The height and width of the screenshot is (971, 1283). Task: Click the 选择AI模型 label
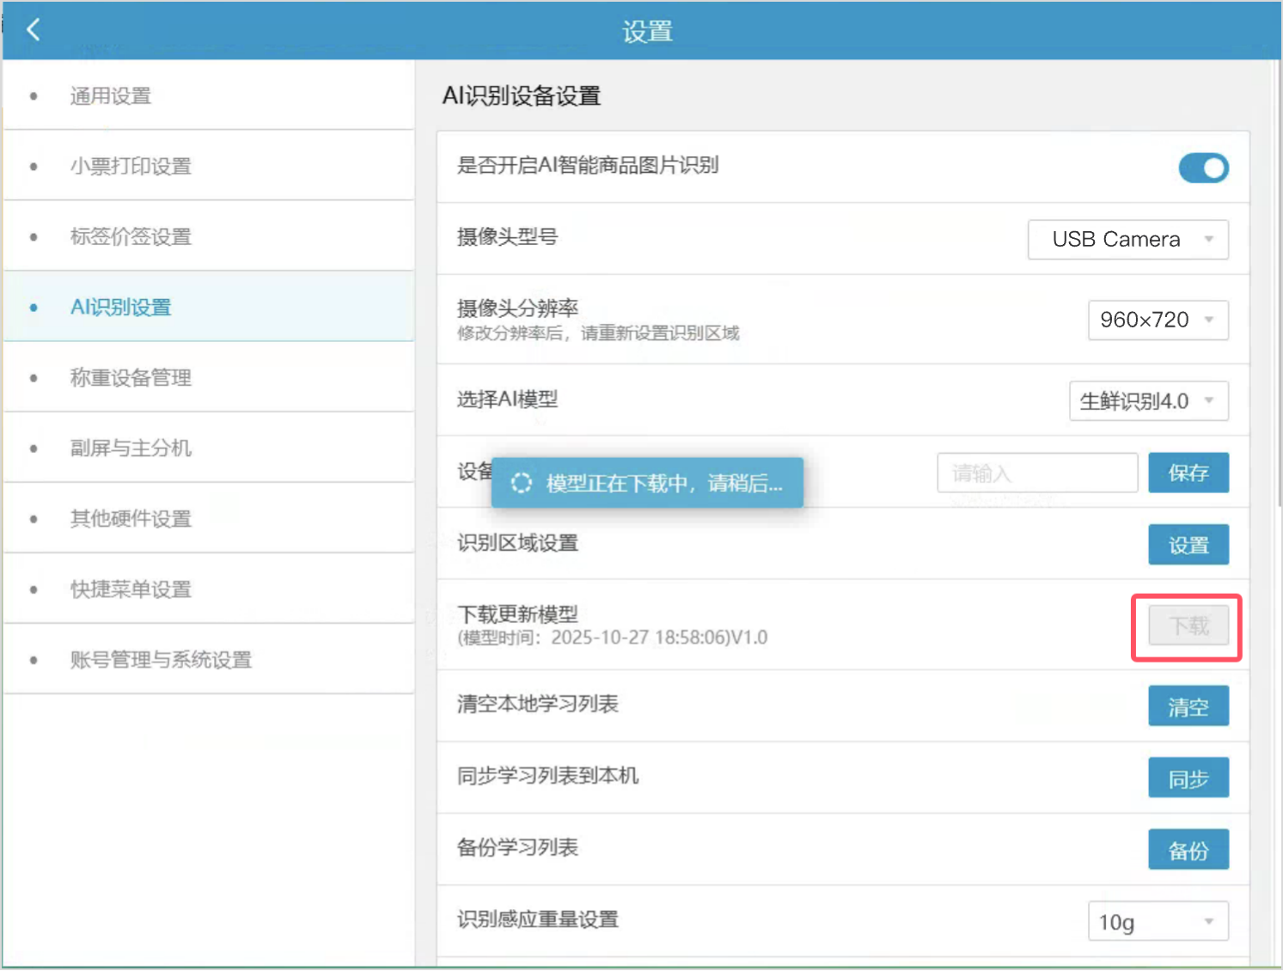(507, 399)
